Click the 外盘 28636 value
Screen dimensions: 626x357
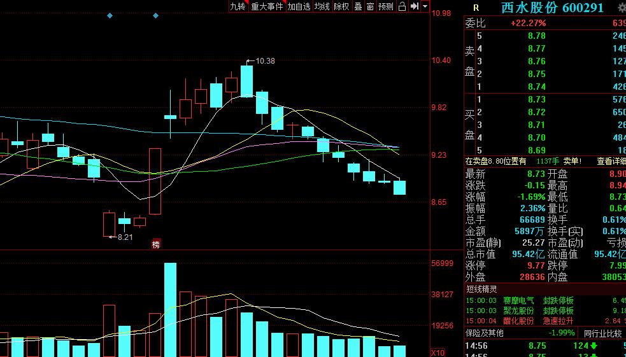tap(532, 277)
